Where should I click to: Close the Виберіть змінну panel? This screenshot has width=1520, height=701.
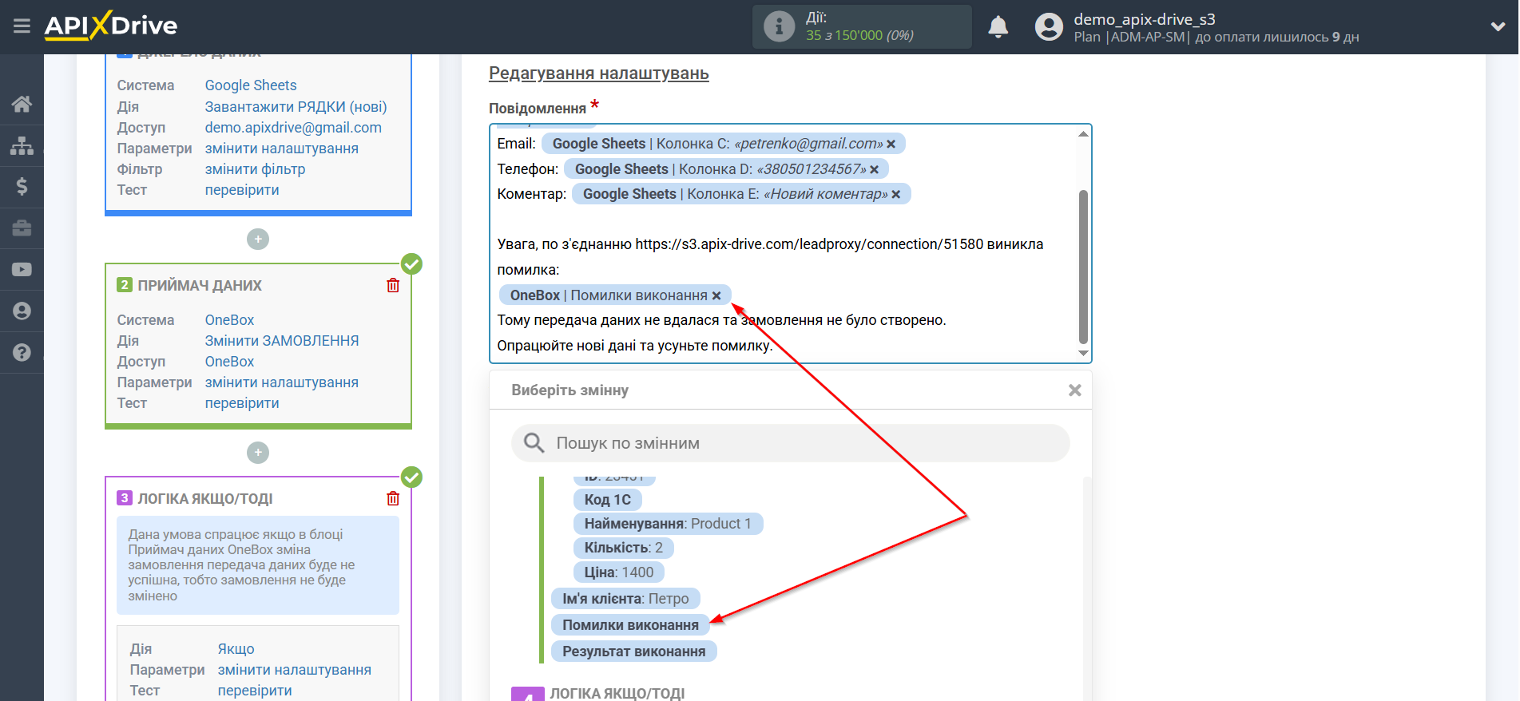[x=1074, y=390]
